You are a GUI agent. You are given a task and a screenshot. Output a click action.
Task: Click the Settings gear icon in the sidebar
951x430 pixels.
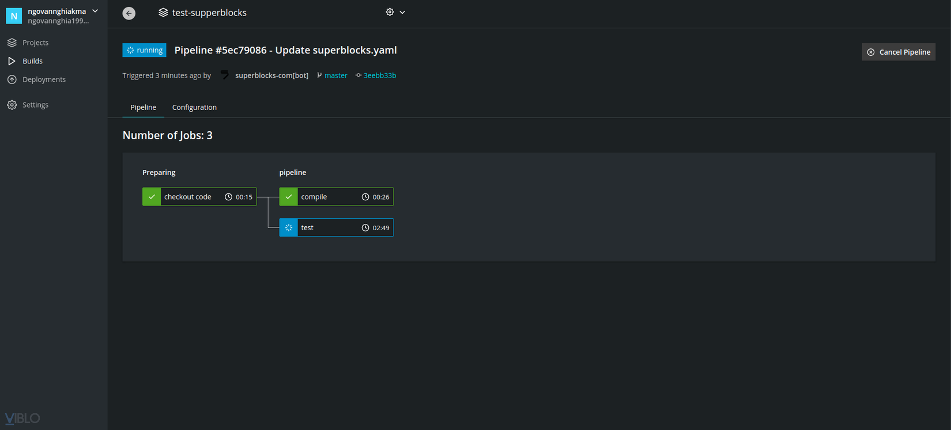pos(12,105)
